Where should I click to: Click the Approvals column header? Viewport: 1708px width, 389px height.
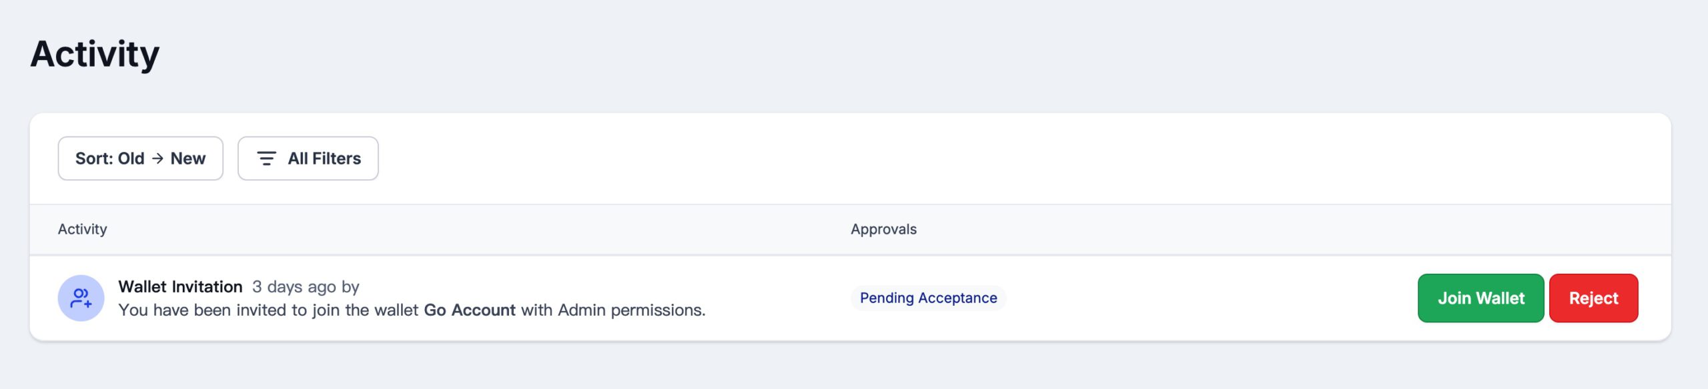tap(883, 229)
